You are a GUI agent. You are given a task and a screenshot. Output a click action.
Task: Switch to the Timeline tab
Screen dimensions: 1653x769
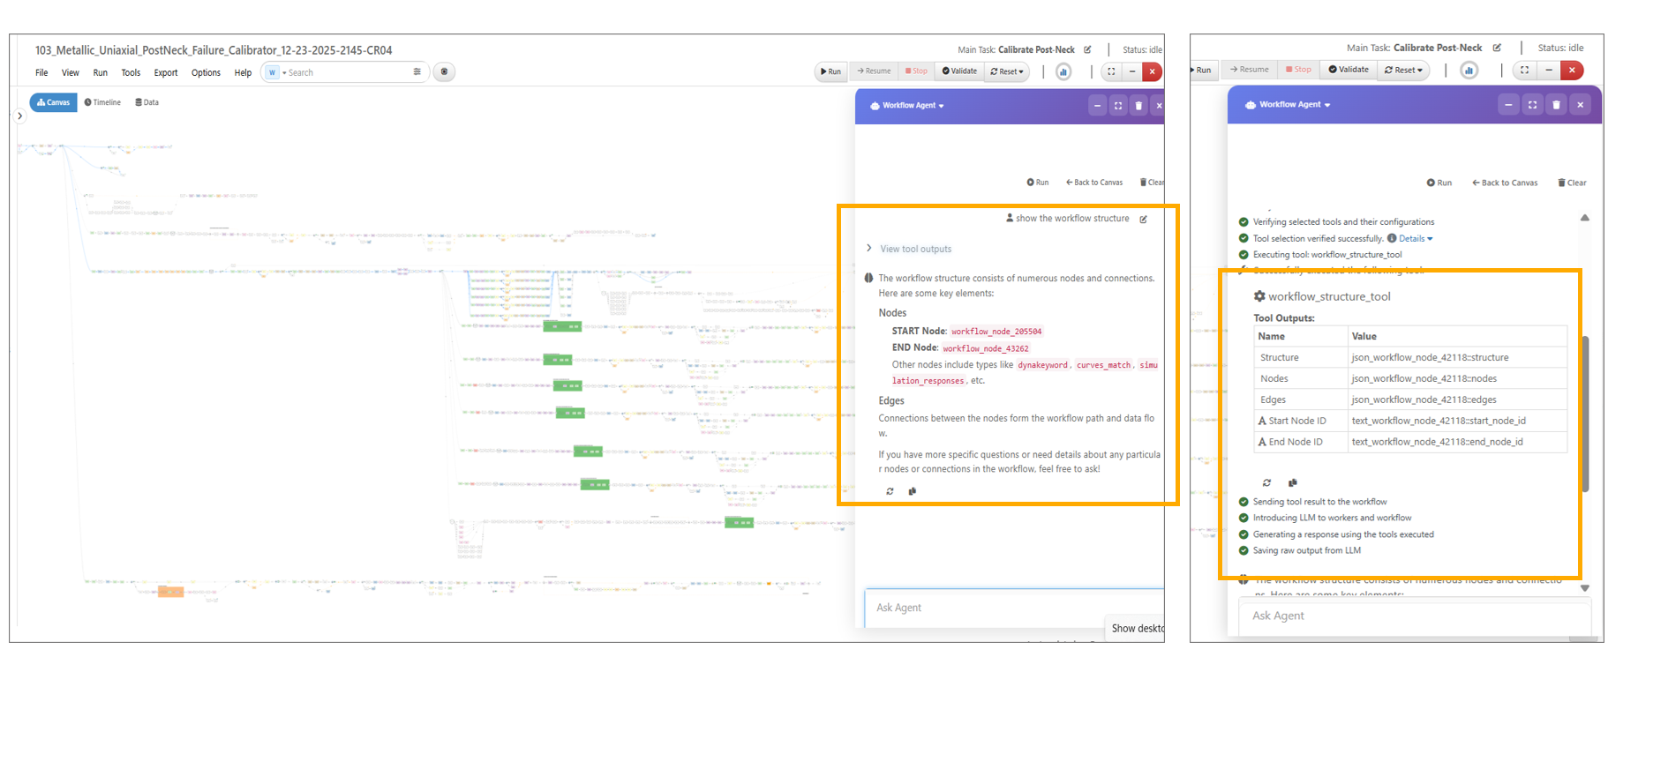(x=102, y=102)
